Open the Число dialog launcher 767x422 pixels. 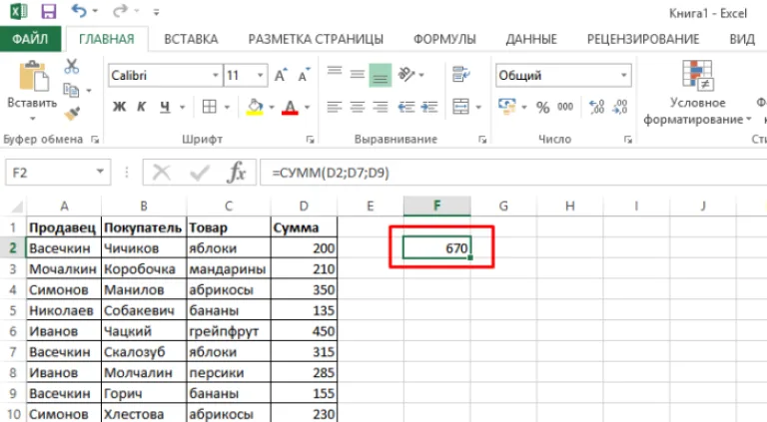coord(627,140)
